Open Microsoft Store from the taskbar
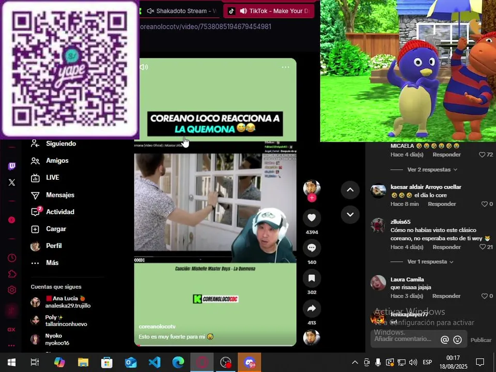 (x=107, y=362)
